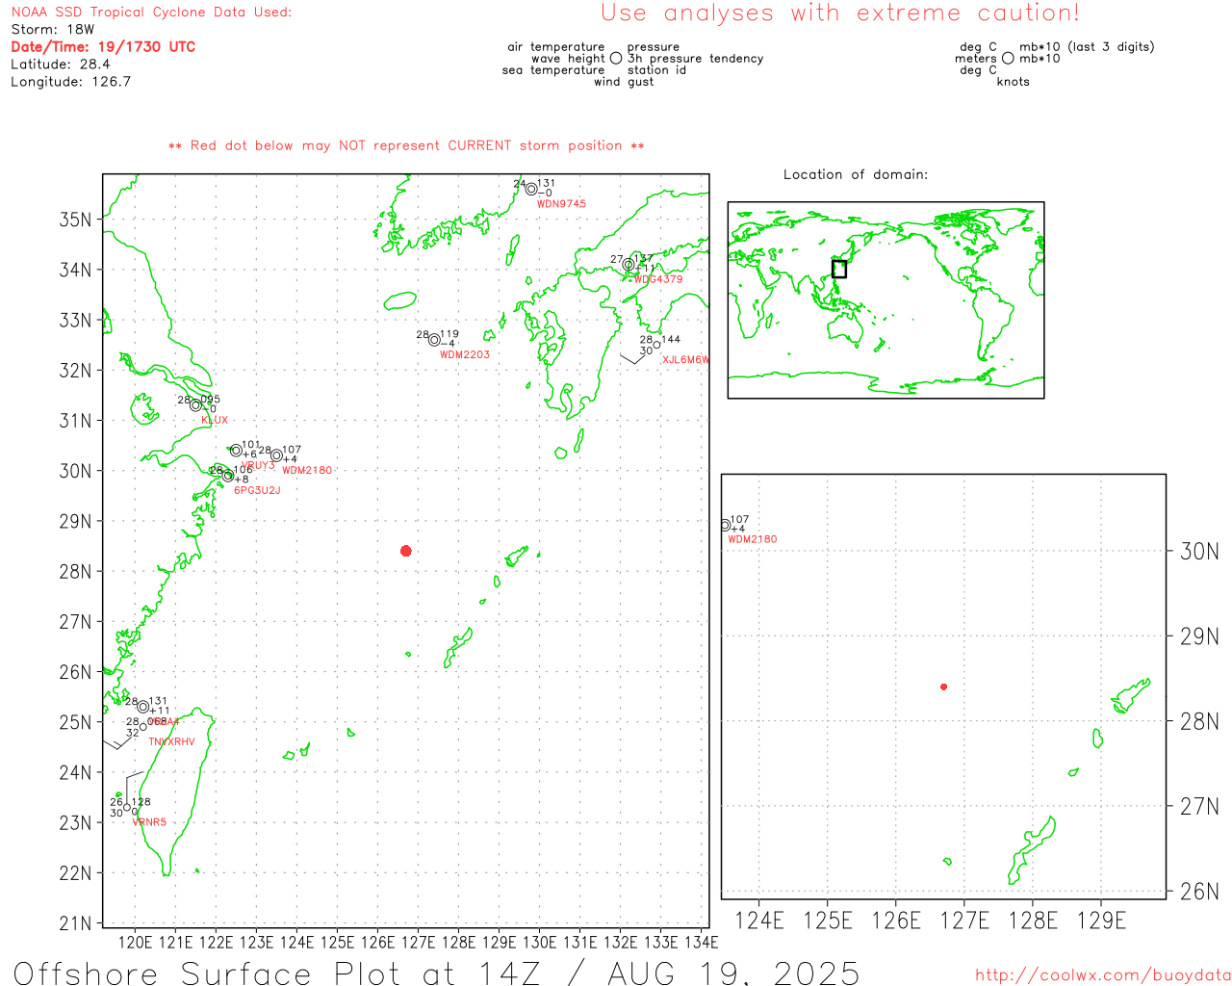
Task: Click the 120E longitude label on main map
Action: pos(135,942)
